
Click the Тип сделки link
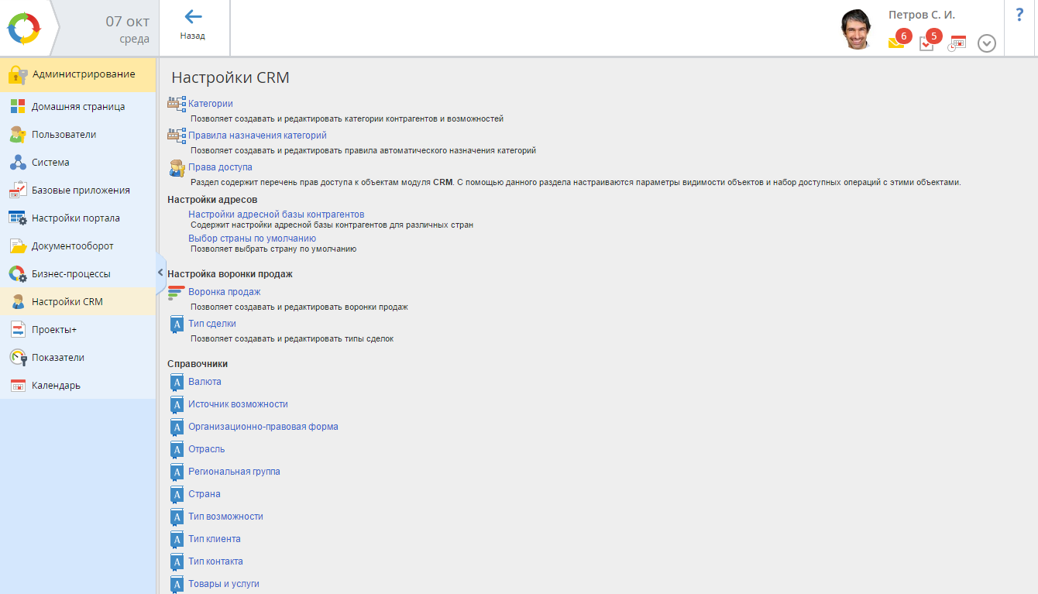pos(212,324)
